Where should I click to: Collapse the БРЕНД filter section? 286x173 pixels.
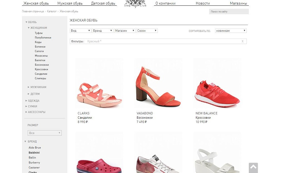coord(25,142)
